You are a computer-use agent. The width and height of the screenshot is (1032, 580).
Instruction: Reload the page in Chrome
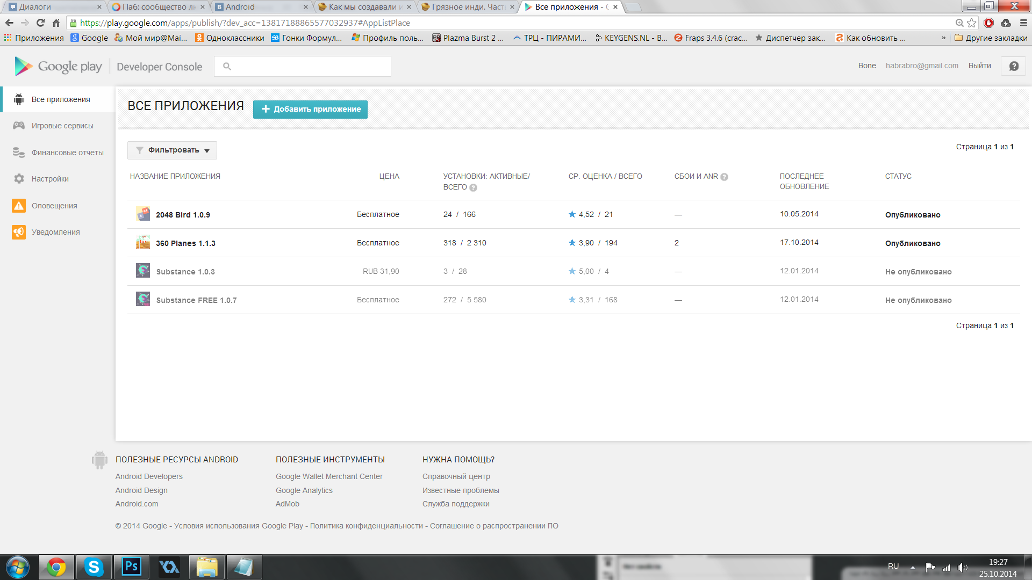(40, 23)
